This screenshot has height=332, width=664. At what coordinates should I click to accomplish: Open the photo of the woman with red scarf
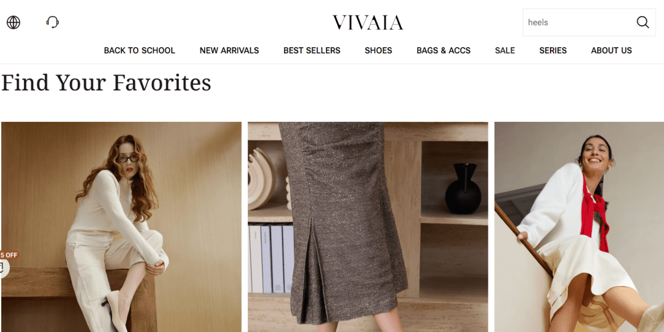click(579, 227)
